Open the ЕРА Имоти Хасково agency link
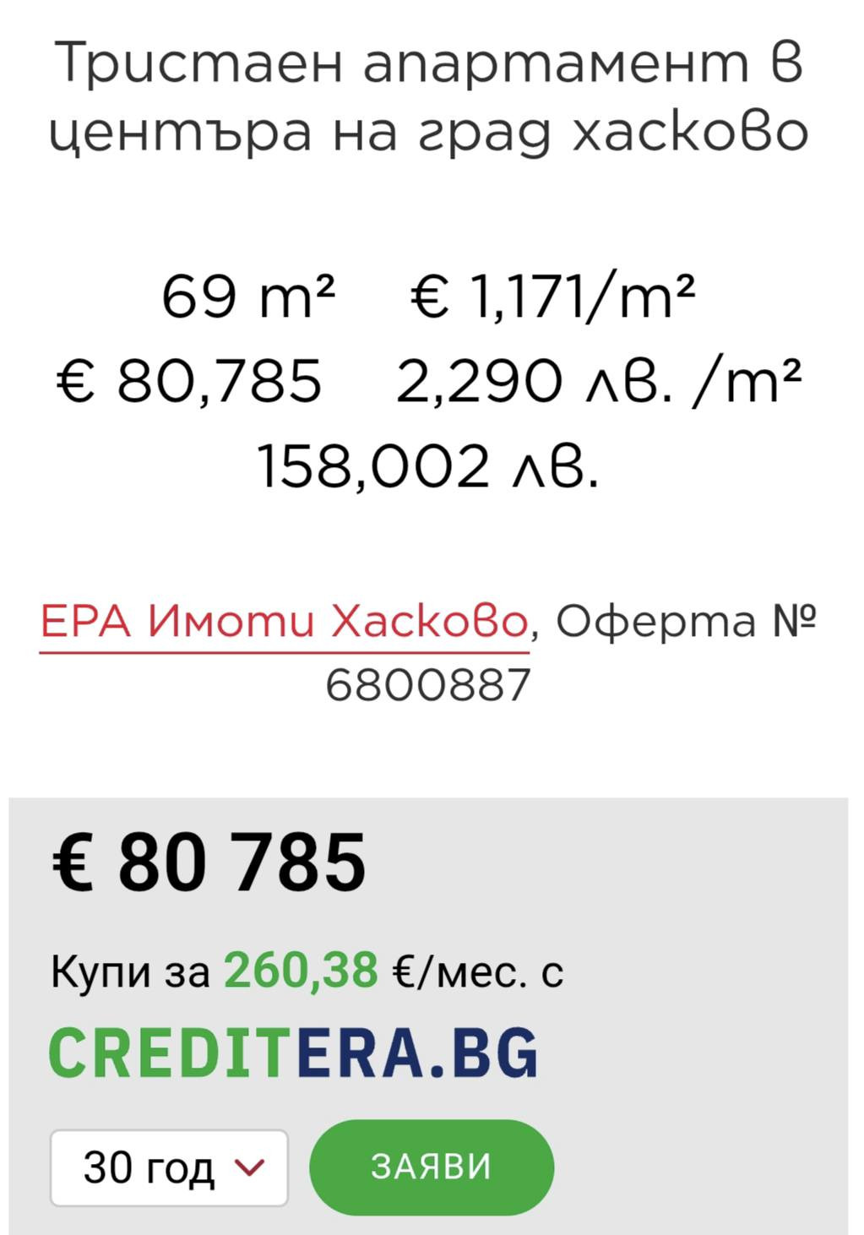 [x=284, y=623]
